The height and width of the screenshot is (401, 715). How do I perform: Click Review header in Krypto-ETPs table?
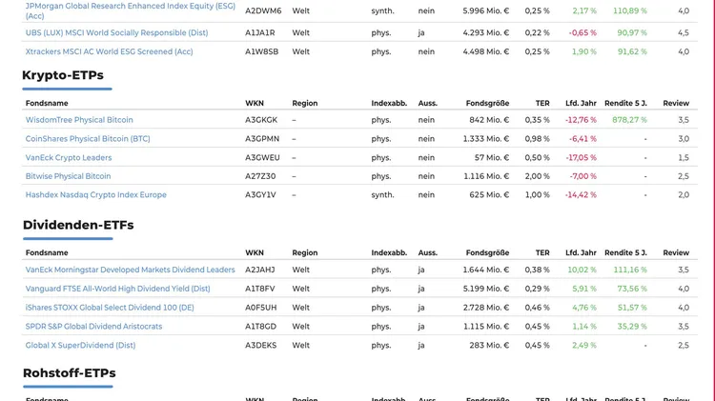(676, 103)
